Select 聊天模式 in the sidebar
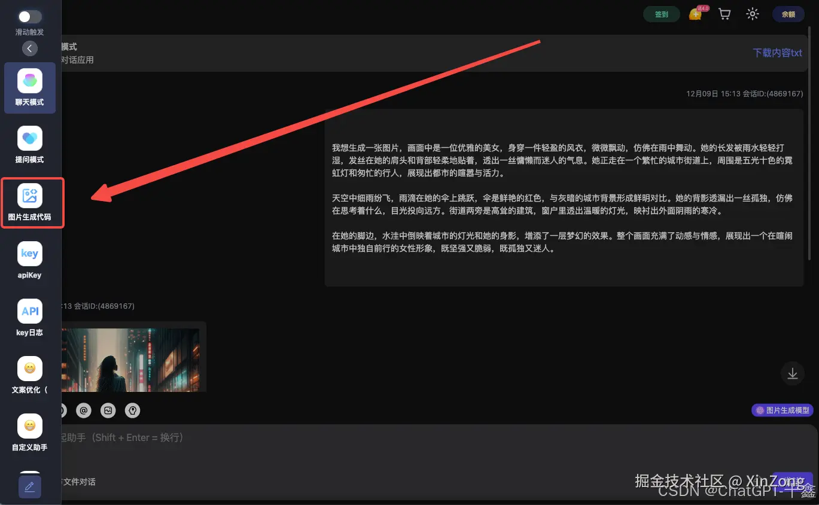This screenshot has height=505, width=819. [x=29, y=88]
